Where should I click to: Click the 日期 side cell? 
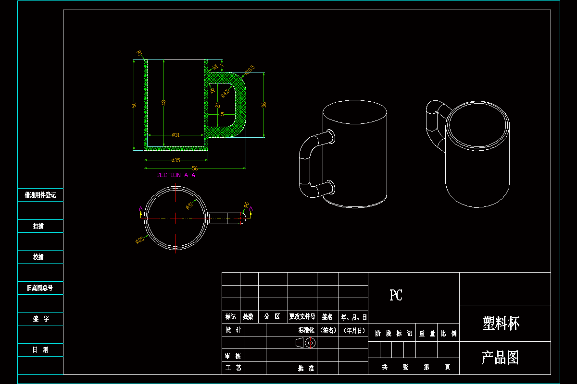40,349
